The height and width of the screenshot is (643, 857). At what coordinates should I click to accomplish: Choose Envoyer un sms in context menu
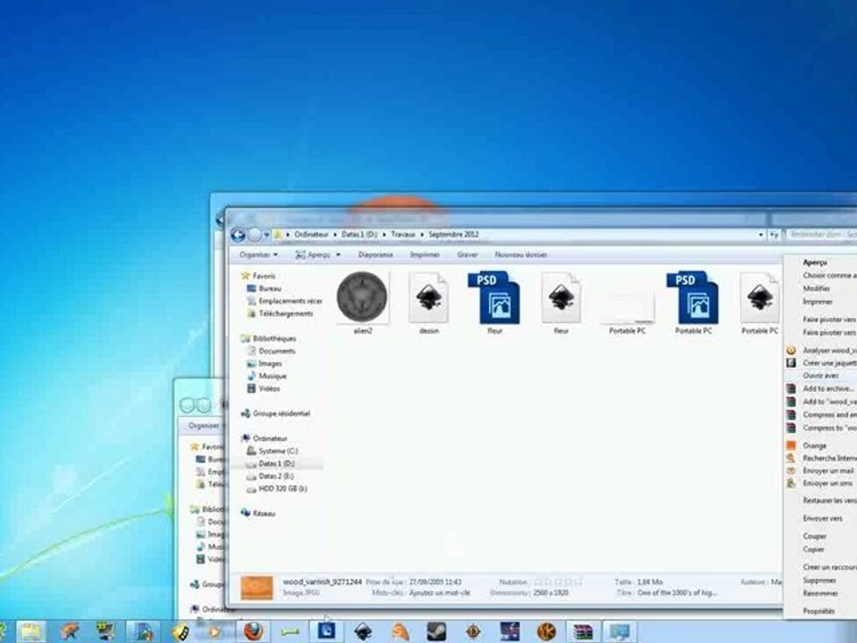point(821,483)
